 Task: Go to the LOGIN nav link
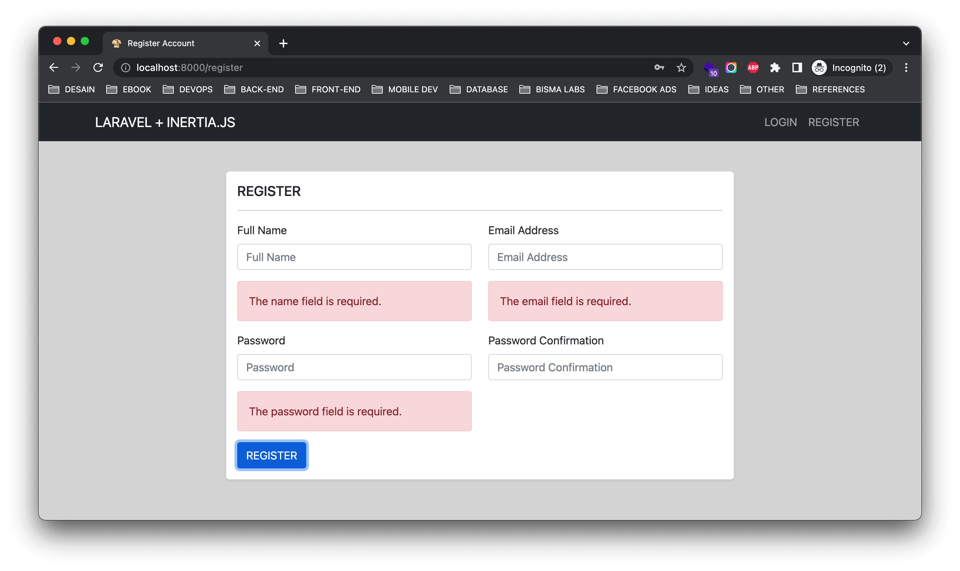(780, 122)
